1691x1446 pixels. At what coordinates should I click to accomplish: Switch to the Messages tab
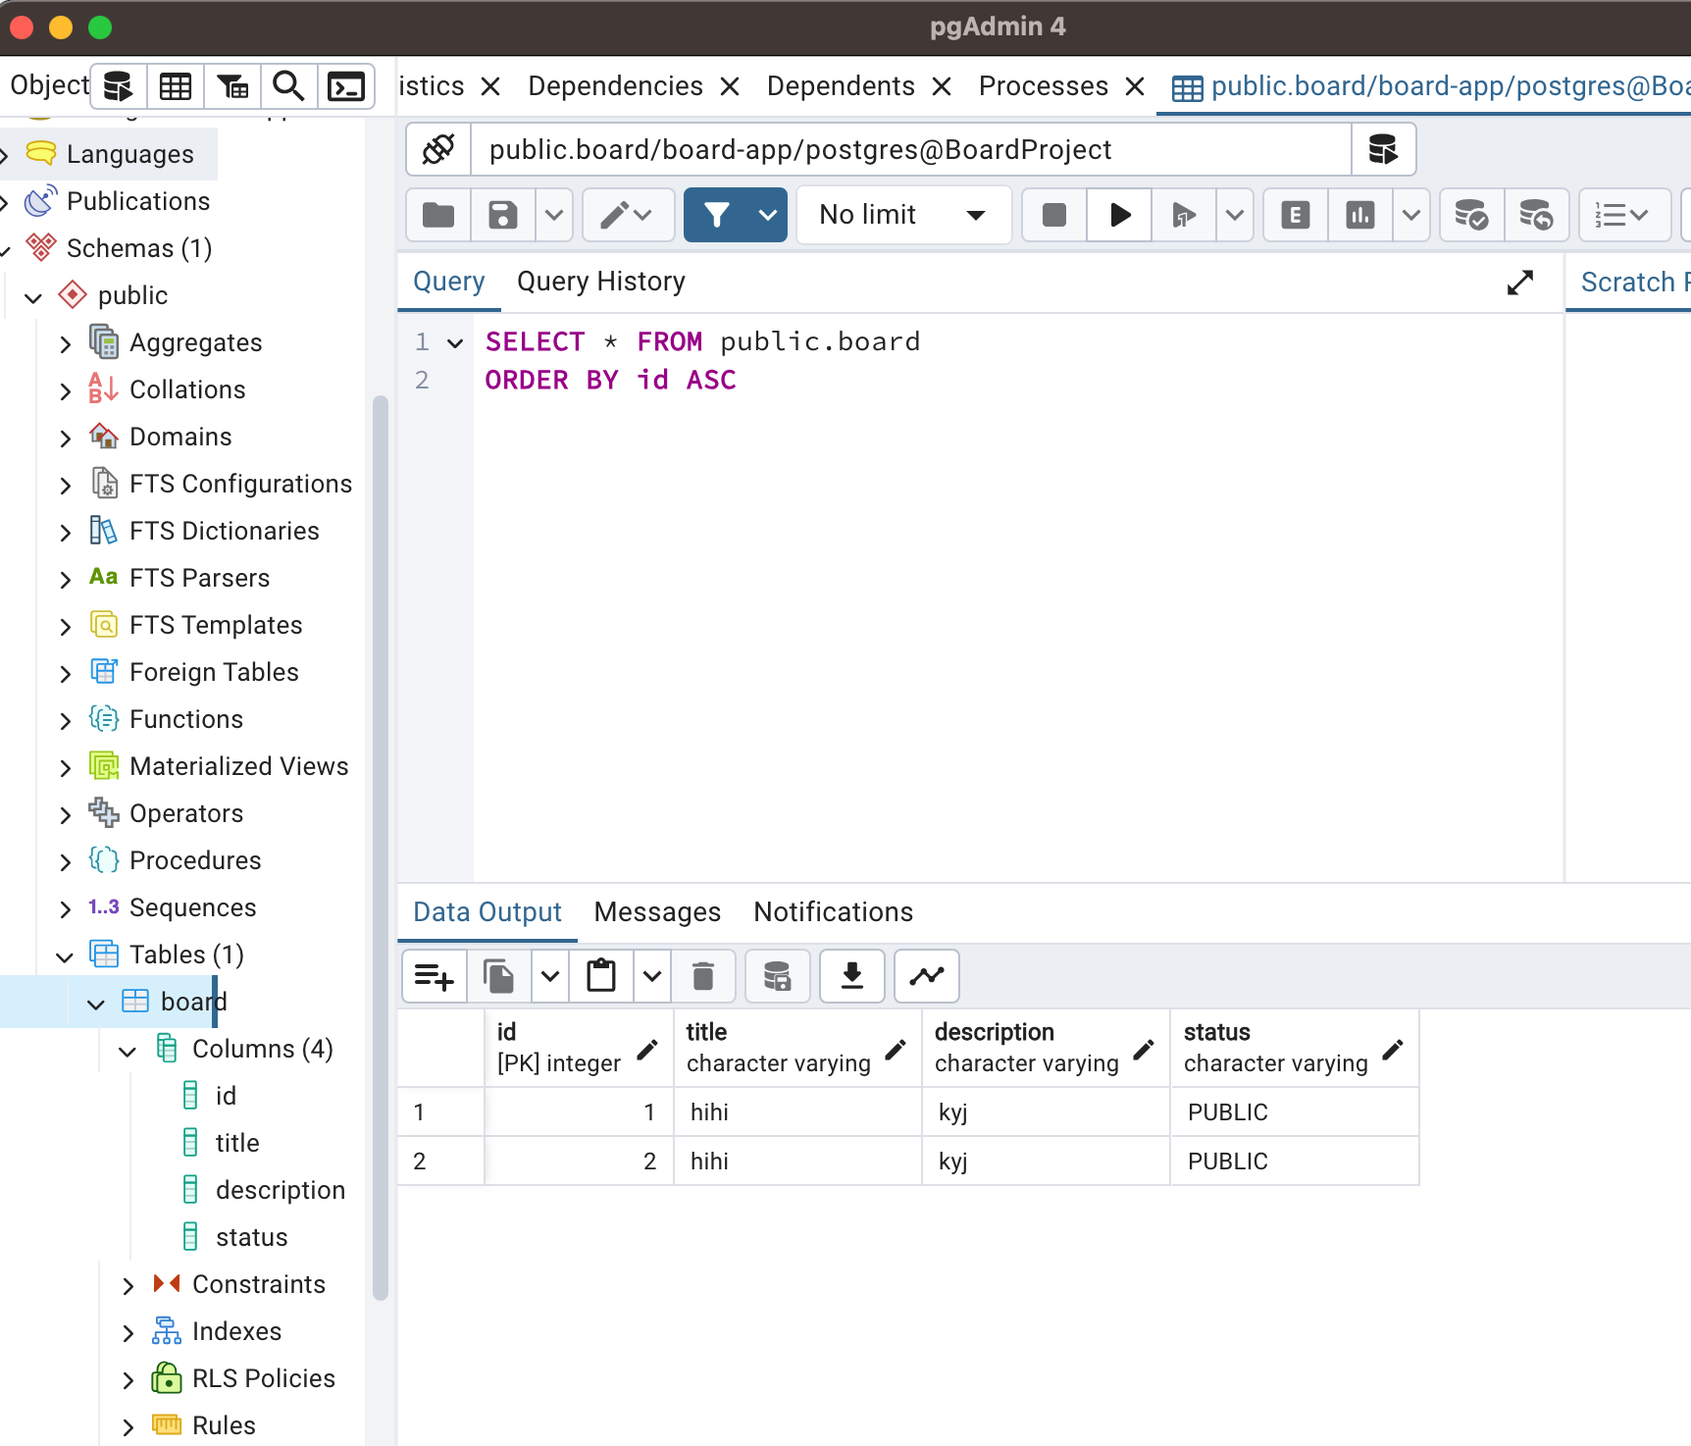[x=657, y=912]
